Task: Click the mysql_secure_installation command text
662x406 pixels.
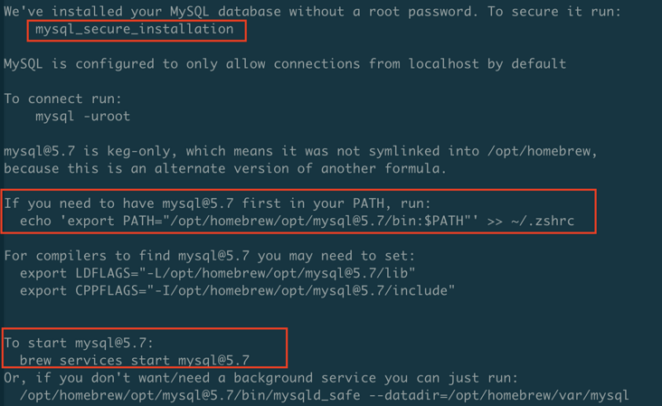Action: pyautogui.click(x=134, y=29)
